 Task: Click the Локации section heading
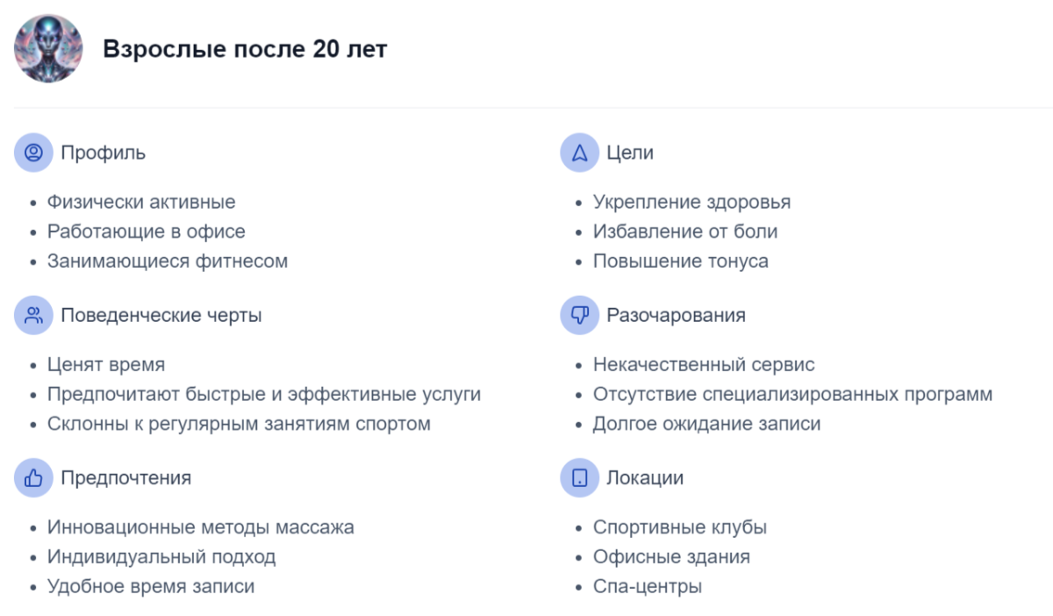click(645, 478)
